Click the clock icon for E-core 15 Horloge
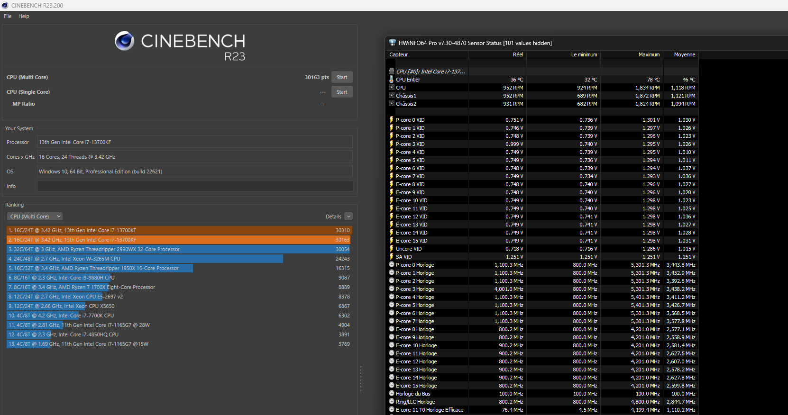The width and height of the screenshot is (788, 415). [x=392, y=386]
